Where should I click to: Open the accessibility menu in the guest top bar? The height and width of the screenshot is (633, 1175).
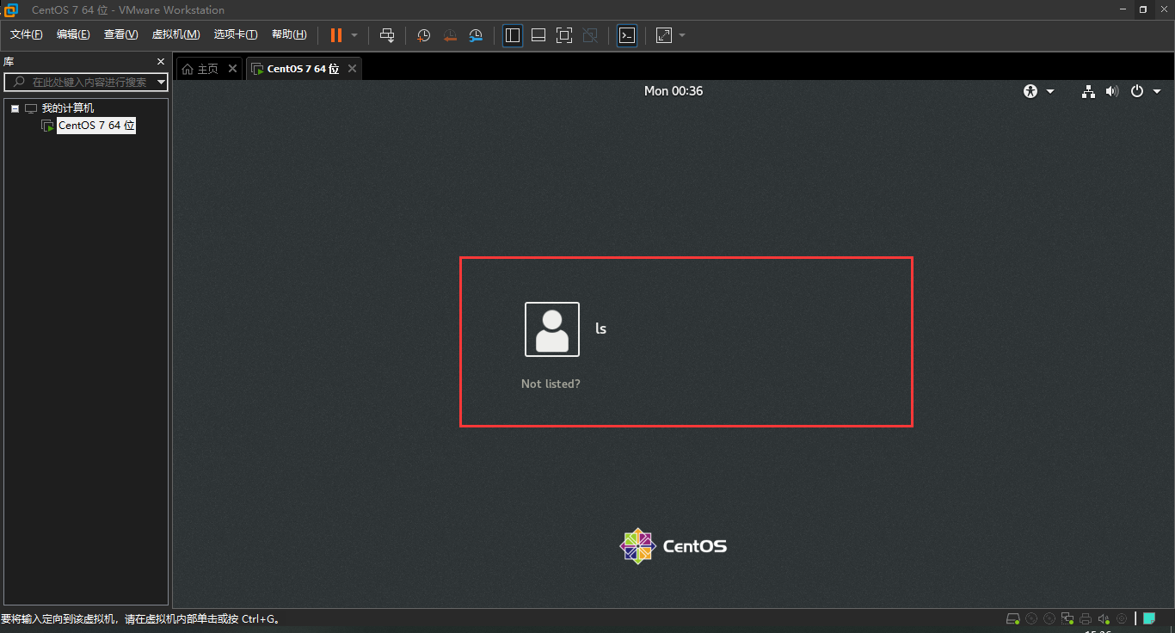click(x=1030, y=91)
